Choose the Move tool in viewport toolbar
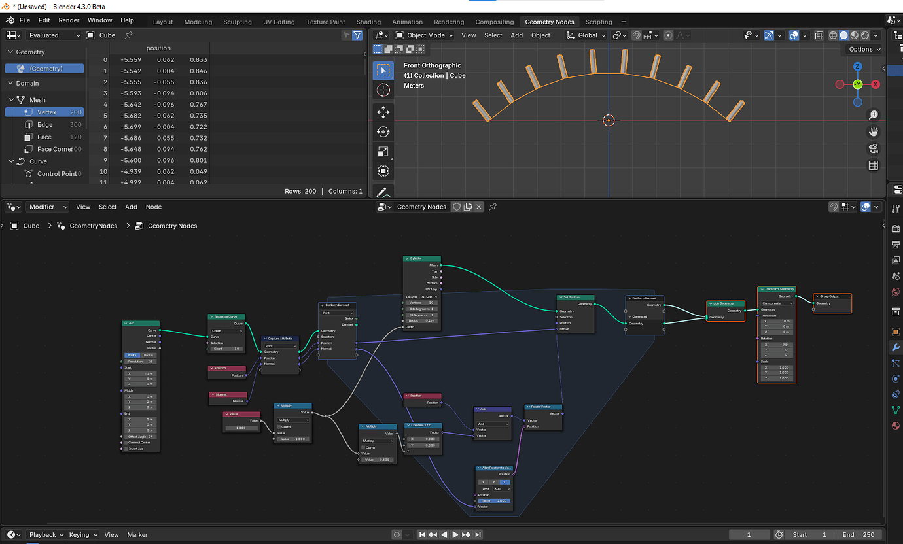903x544 pixels. click(383, 112)
